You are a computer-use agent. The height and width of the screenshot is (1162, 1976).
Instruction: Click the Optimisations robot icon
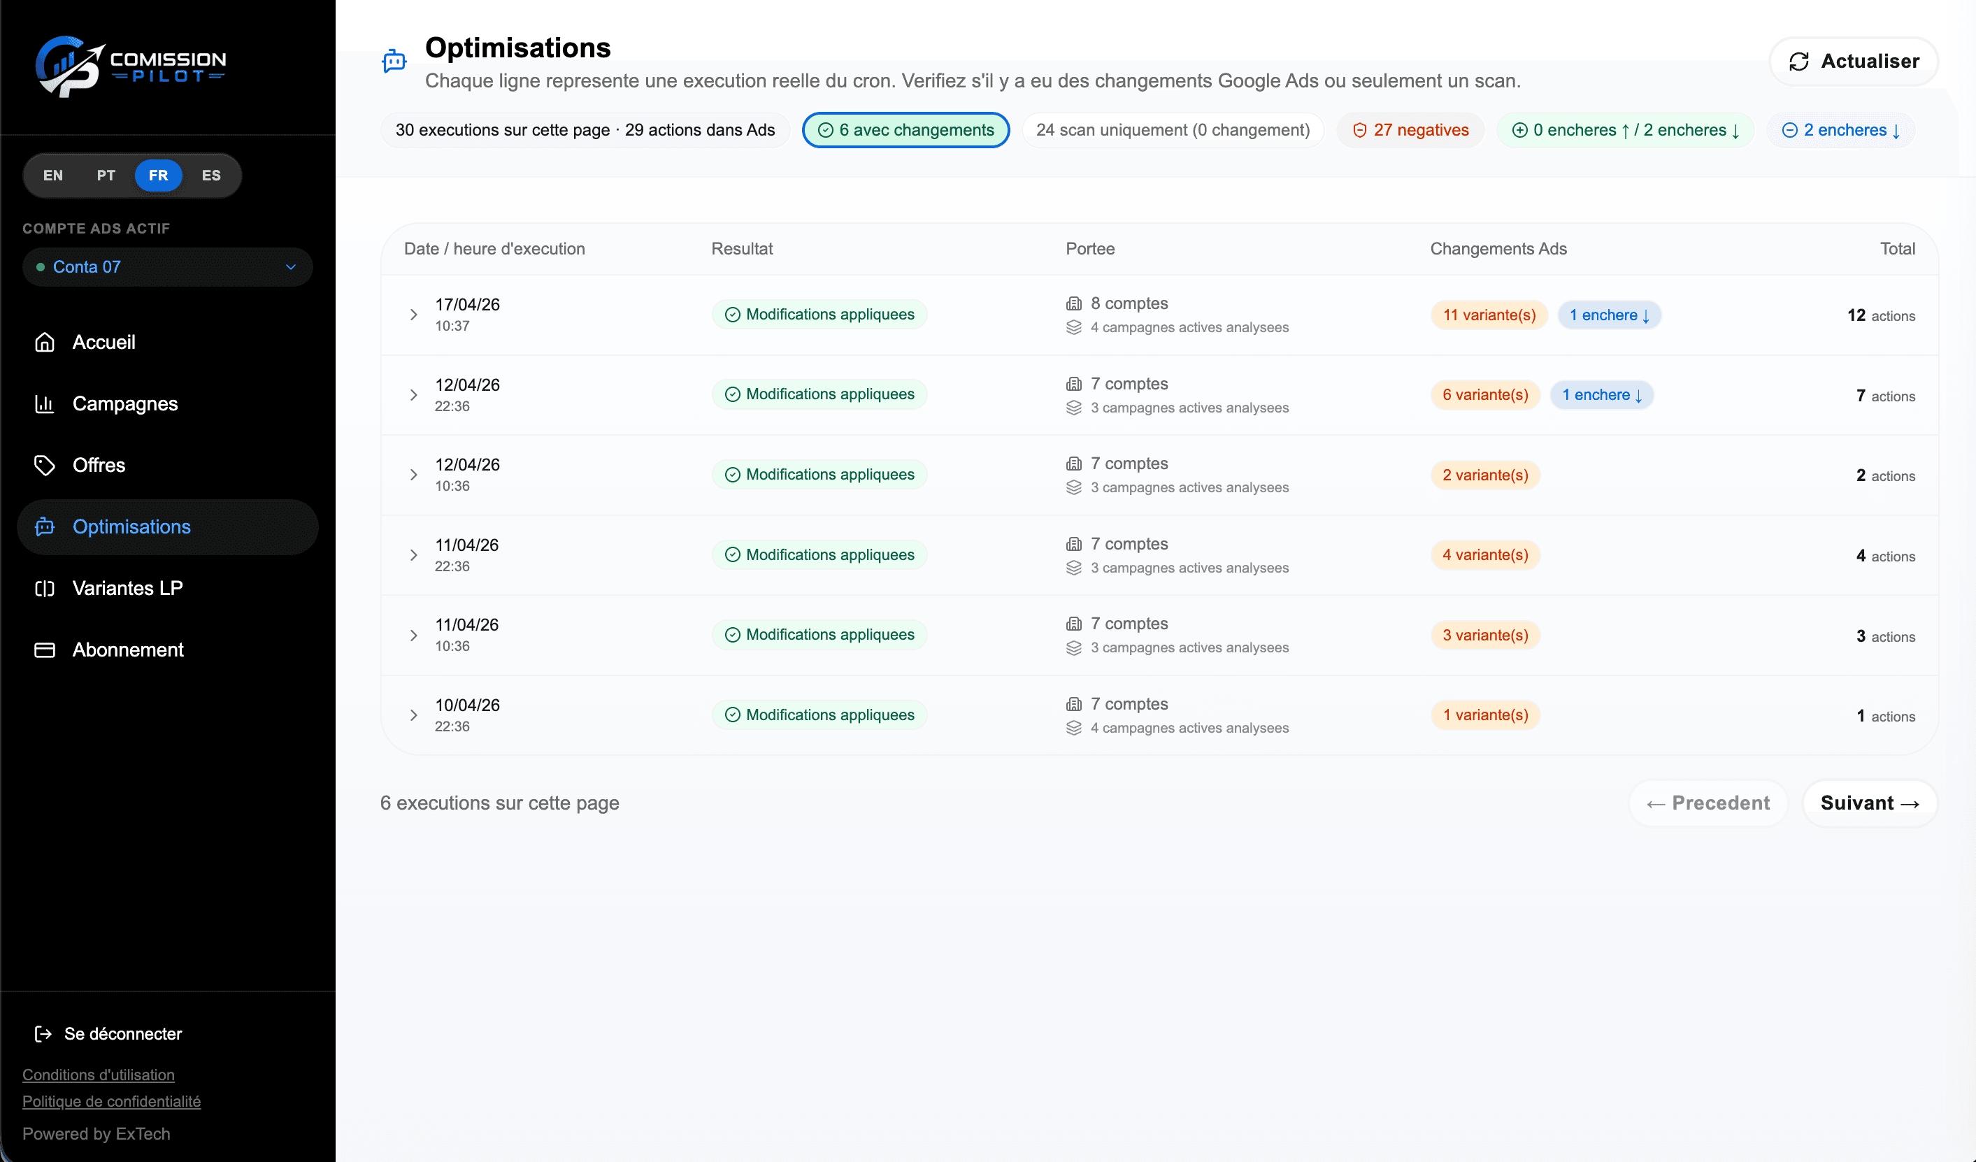point(45,526)
